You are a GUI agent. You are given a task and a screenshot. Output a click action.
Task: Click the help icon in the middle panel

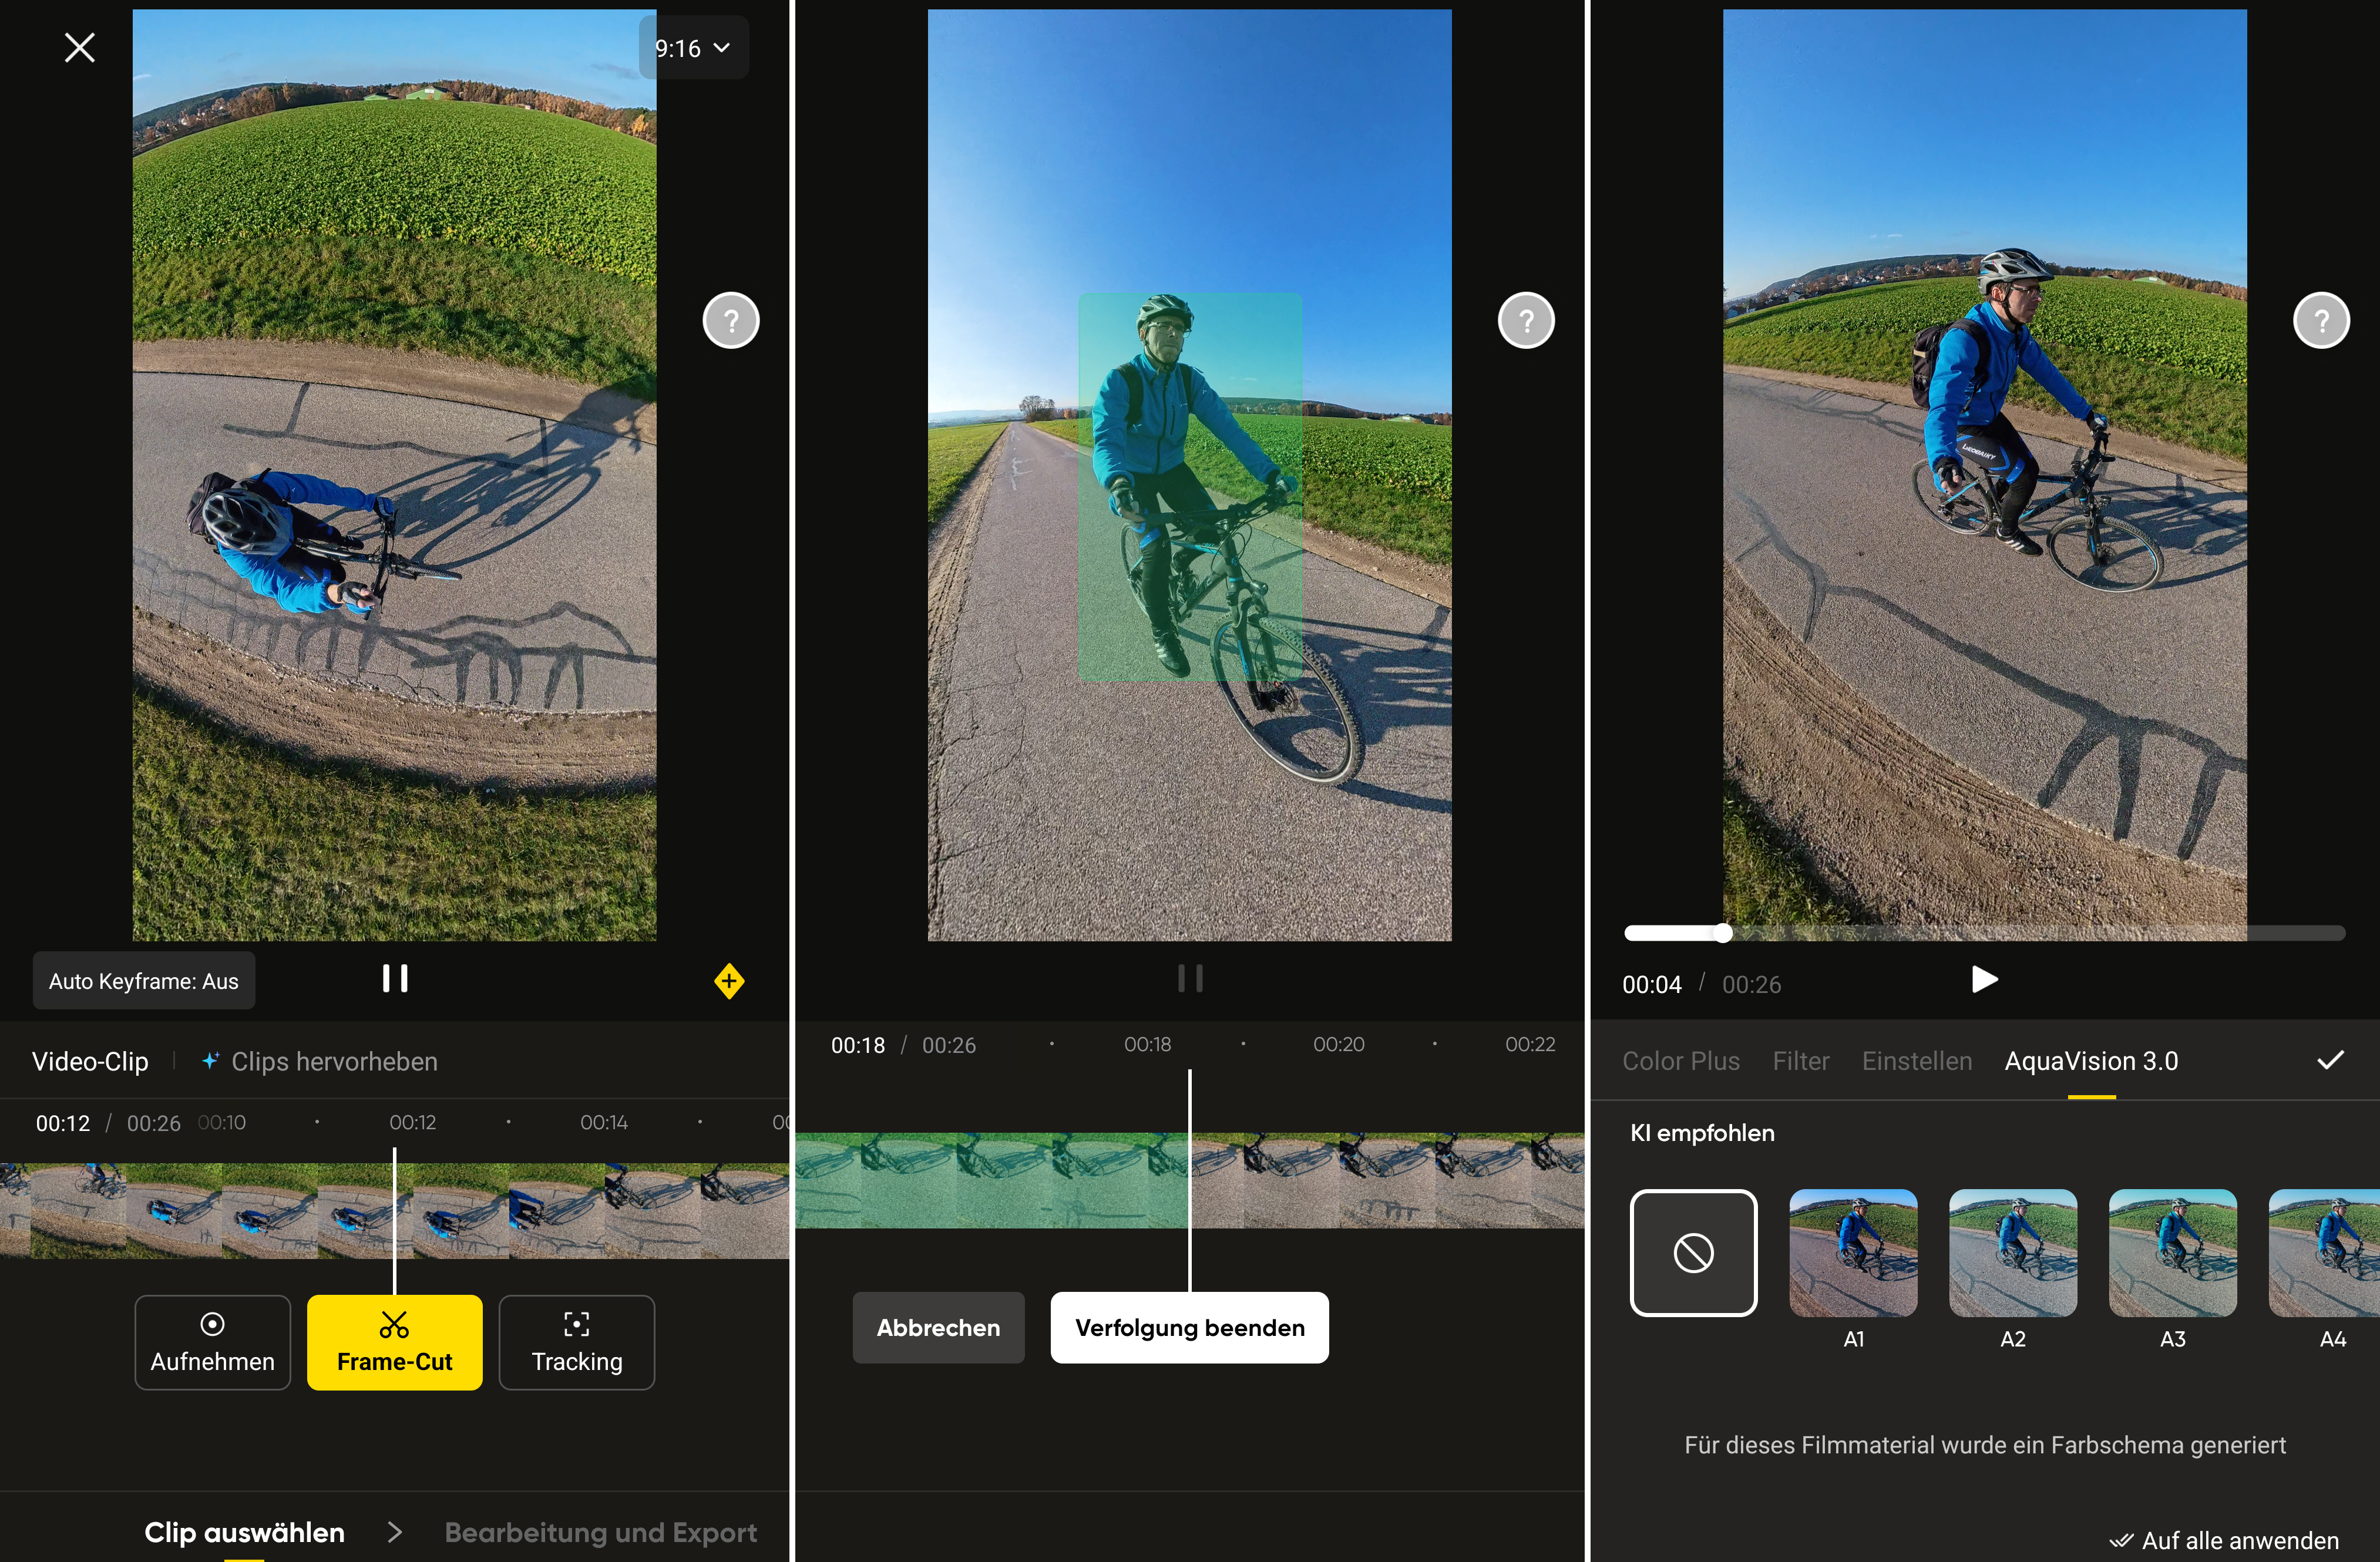pyautogui.click(x=1526, y=321)
